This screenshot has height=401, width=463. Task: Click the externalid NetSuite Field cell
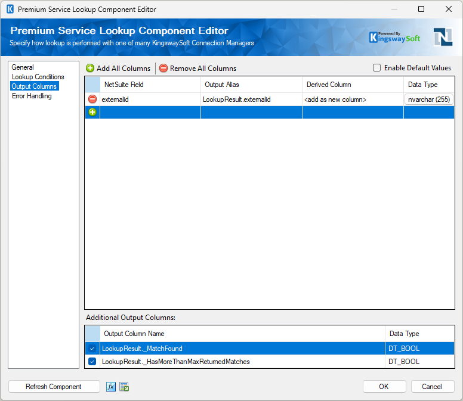150,100
